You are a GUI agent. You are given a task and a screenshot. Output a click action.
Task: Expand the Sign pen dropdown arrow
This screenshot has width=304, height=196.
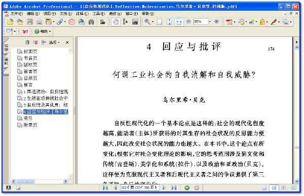pos(279,22)
